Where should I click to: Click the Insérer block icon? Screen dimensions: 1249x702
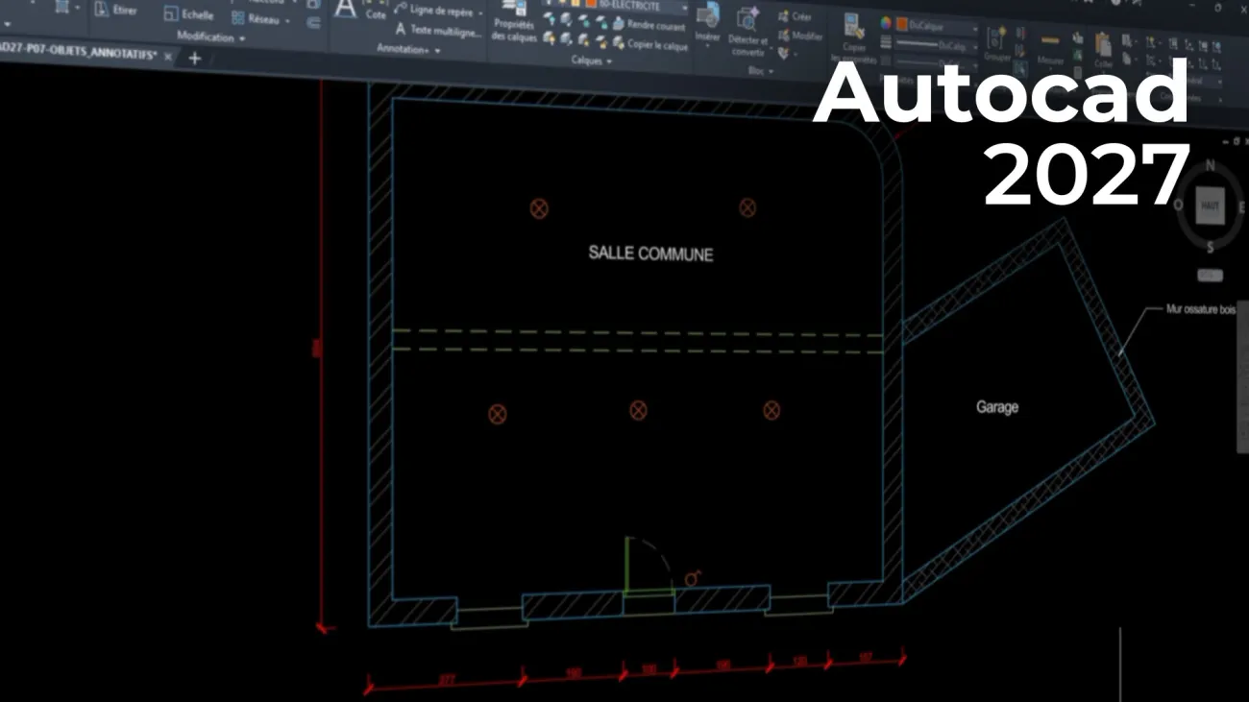click(x=708, y=16)
